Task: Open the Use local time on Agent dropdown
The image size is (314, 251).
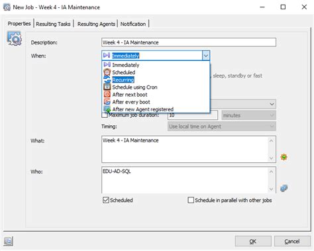Action: tap(222, 126)
